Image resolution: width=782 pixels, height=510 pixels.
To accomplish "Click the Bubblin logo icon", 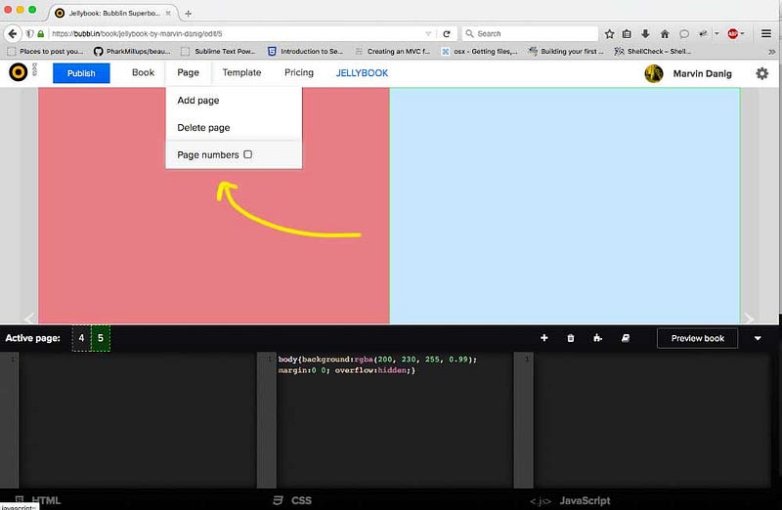I will coord(19,72).
